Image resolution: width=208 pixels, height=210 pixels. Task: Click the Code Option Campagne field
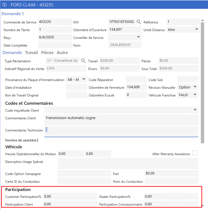(84, 173)
